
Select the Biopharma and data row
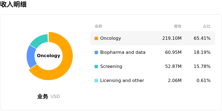click(153, 52)
